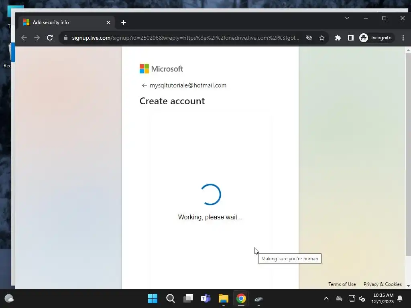Open the taskbar Search icon
Image resolution: width=411 pixels, height=308 pixels.
tap(170, 298)
